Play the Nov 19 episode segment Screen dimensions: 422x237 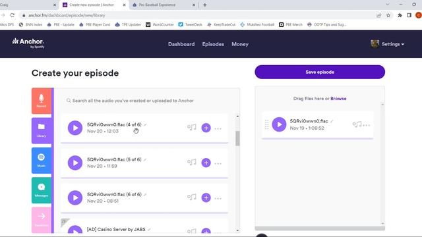(x=279, y=124)
